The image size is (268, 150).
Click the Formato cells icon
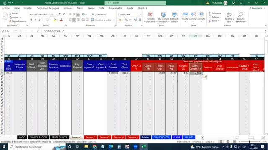click(x=201, y=15)
